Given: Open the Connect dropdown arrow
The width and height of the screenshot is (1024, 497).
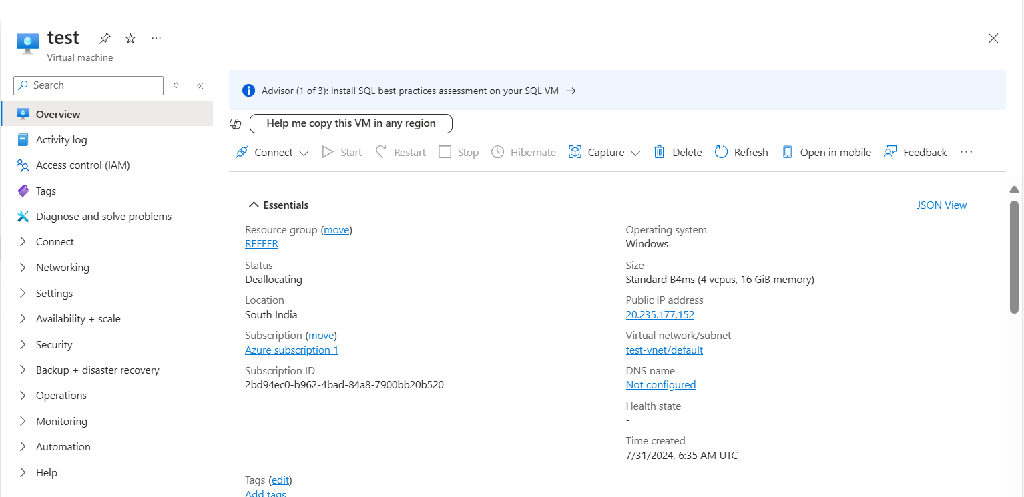Looking at the screenshot, I should (304, 153).
